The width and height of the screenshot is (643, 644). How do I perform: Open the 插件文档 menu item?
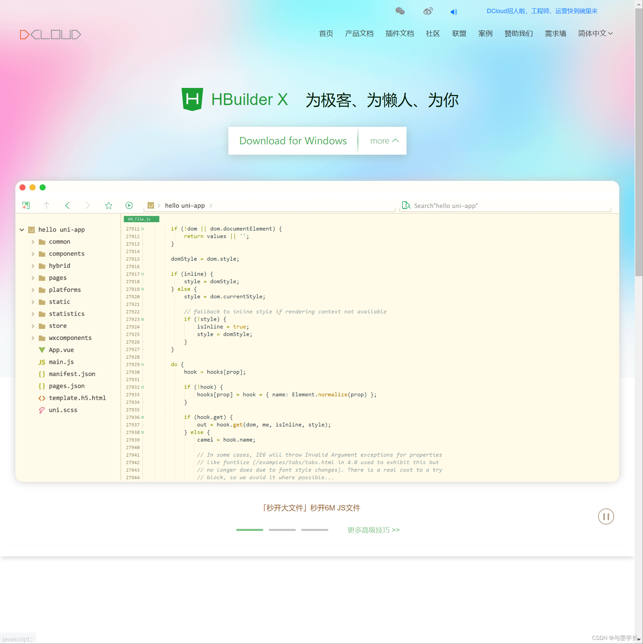[399, 34]
